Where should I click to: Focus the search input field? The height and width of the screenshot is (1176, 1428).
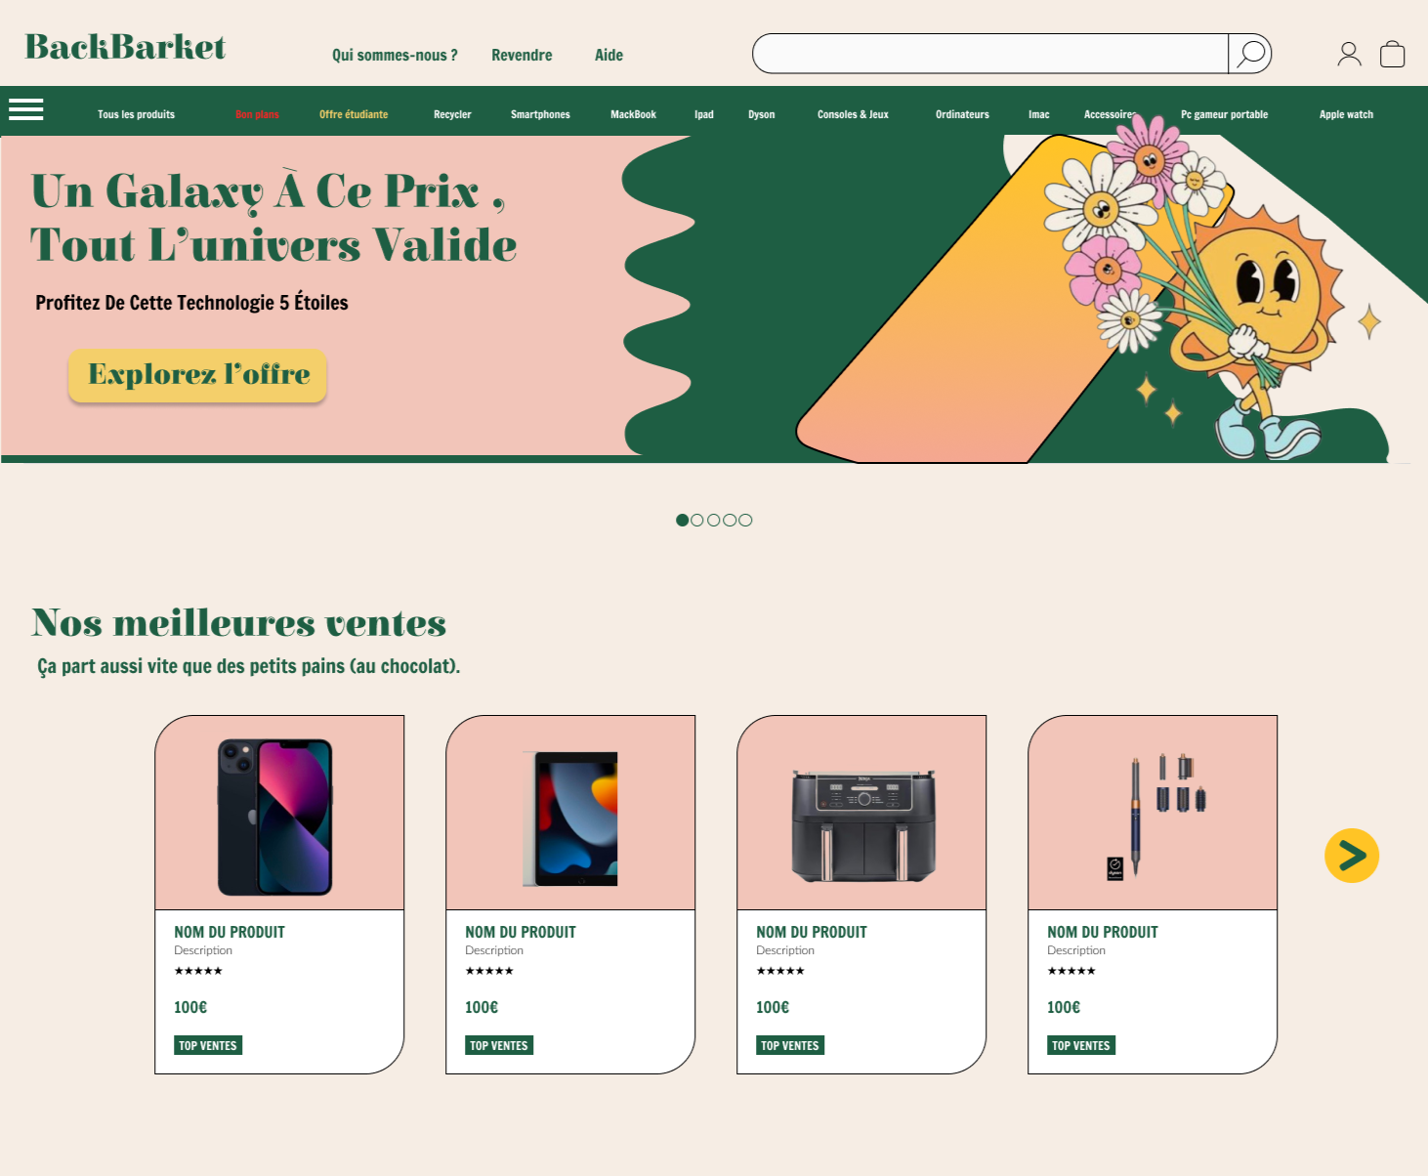(x=990, y=54)
